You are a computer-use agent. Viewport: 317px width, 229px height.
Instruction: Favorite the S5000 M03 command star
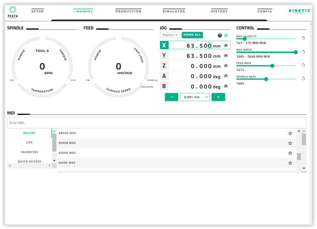[x=290, y=143]
